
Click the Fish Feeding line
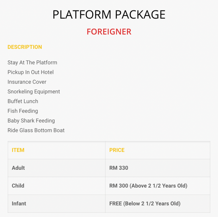pyautogui.click(x=23, y=111)
